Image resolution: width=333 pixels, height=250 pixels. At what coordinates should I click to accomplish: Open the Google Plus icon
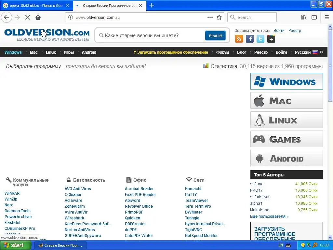pyautogui.click(x=271, y=39)
